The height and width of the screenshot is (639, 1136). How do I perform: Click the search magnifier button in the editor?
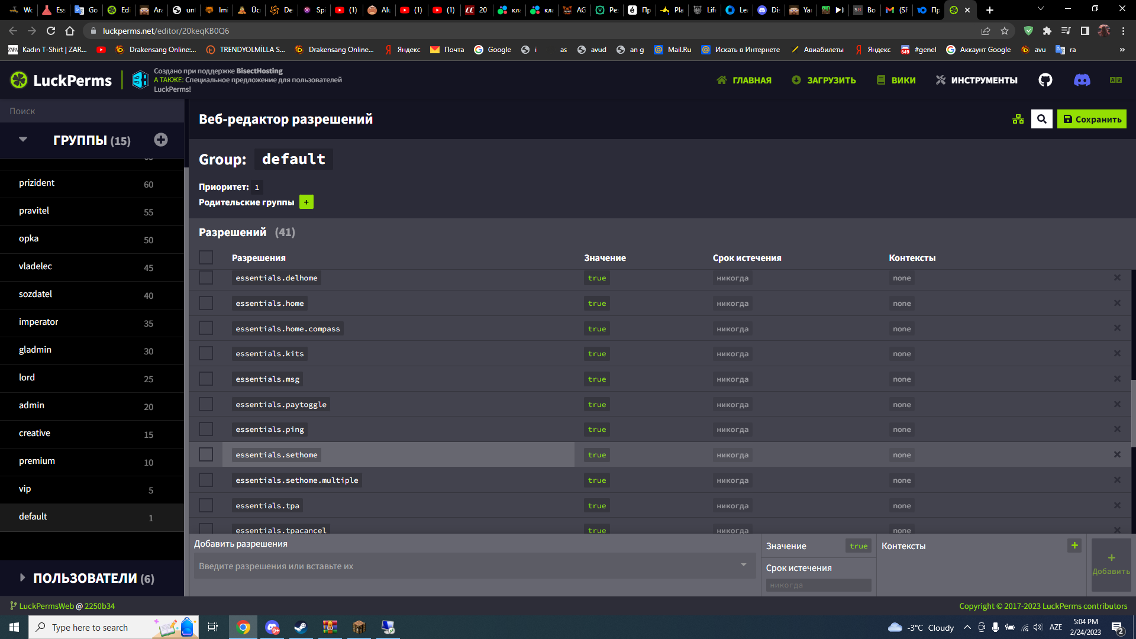[x=1041, y=119]
